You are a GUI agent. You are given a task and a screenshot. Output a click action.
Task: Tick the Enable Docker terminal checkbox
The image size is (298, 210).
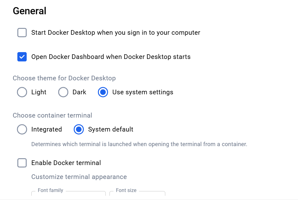tap(22, 163)
